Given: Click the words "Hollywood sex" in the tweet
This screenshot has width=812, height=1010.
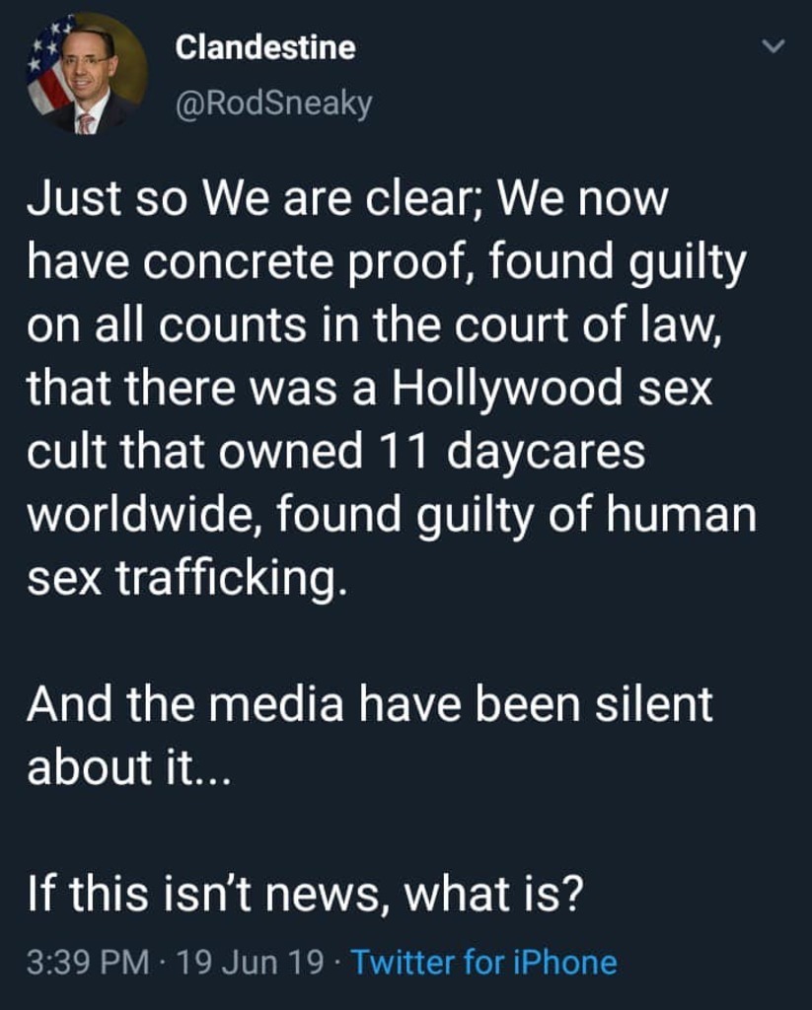Looking at the screenshot, I should pos(552,389).
